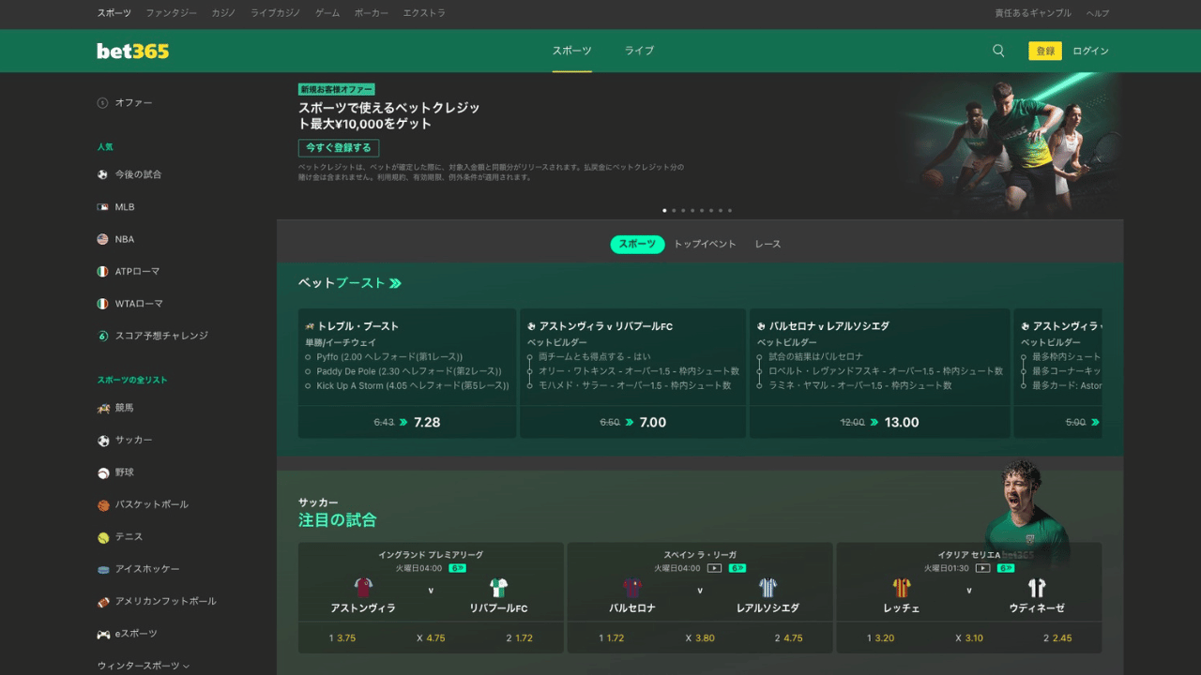Image resolution: width=1201 pixels, height=675 pixels.
Task: Open the ヘルプ link
Action: (1098, 13)
